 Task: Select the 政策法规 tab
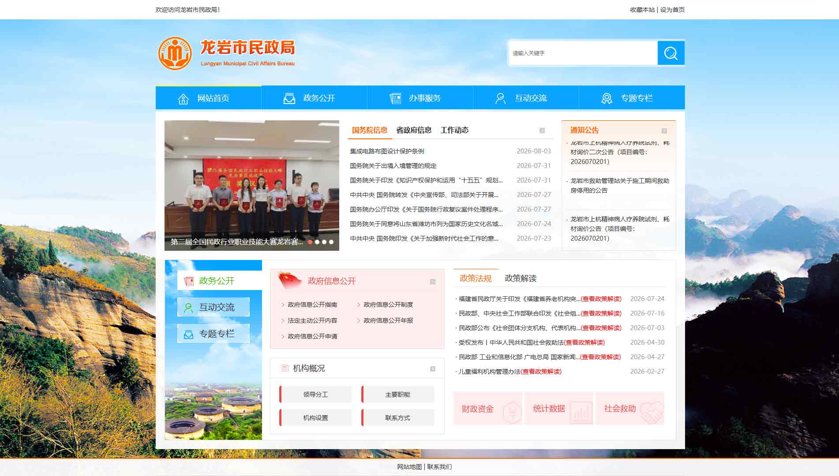(476, 278)
